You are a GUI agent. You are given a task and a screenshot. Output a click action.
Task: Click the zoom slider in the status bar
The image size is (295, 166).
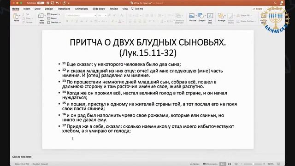point(253,164)
